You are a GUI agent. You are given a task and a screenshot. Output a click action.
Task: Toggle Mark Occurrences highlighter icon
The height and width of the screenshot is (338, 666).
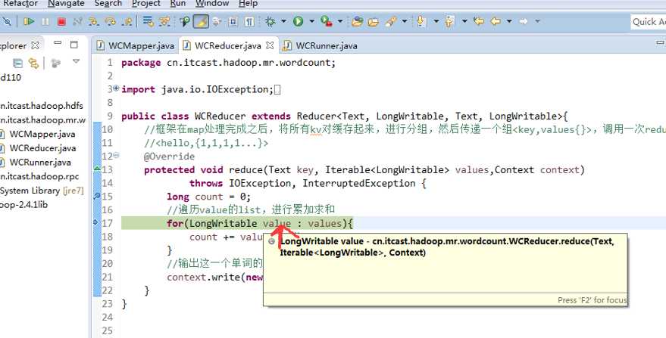(201, 21)
